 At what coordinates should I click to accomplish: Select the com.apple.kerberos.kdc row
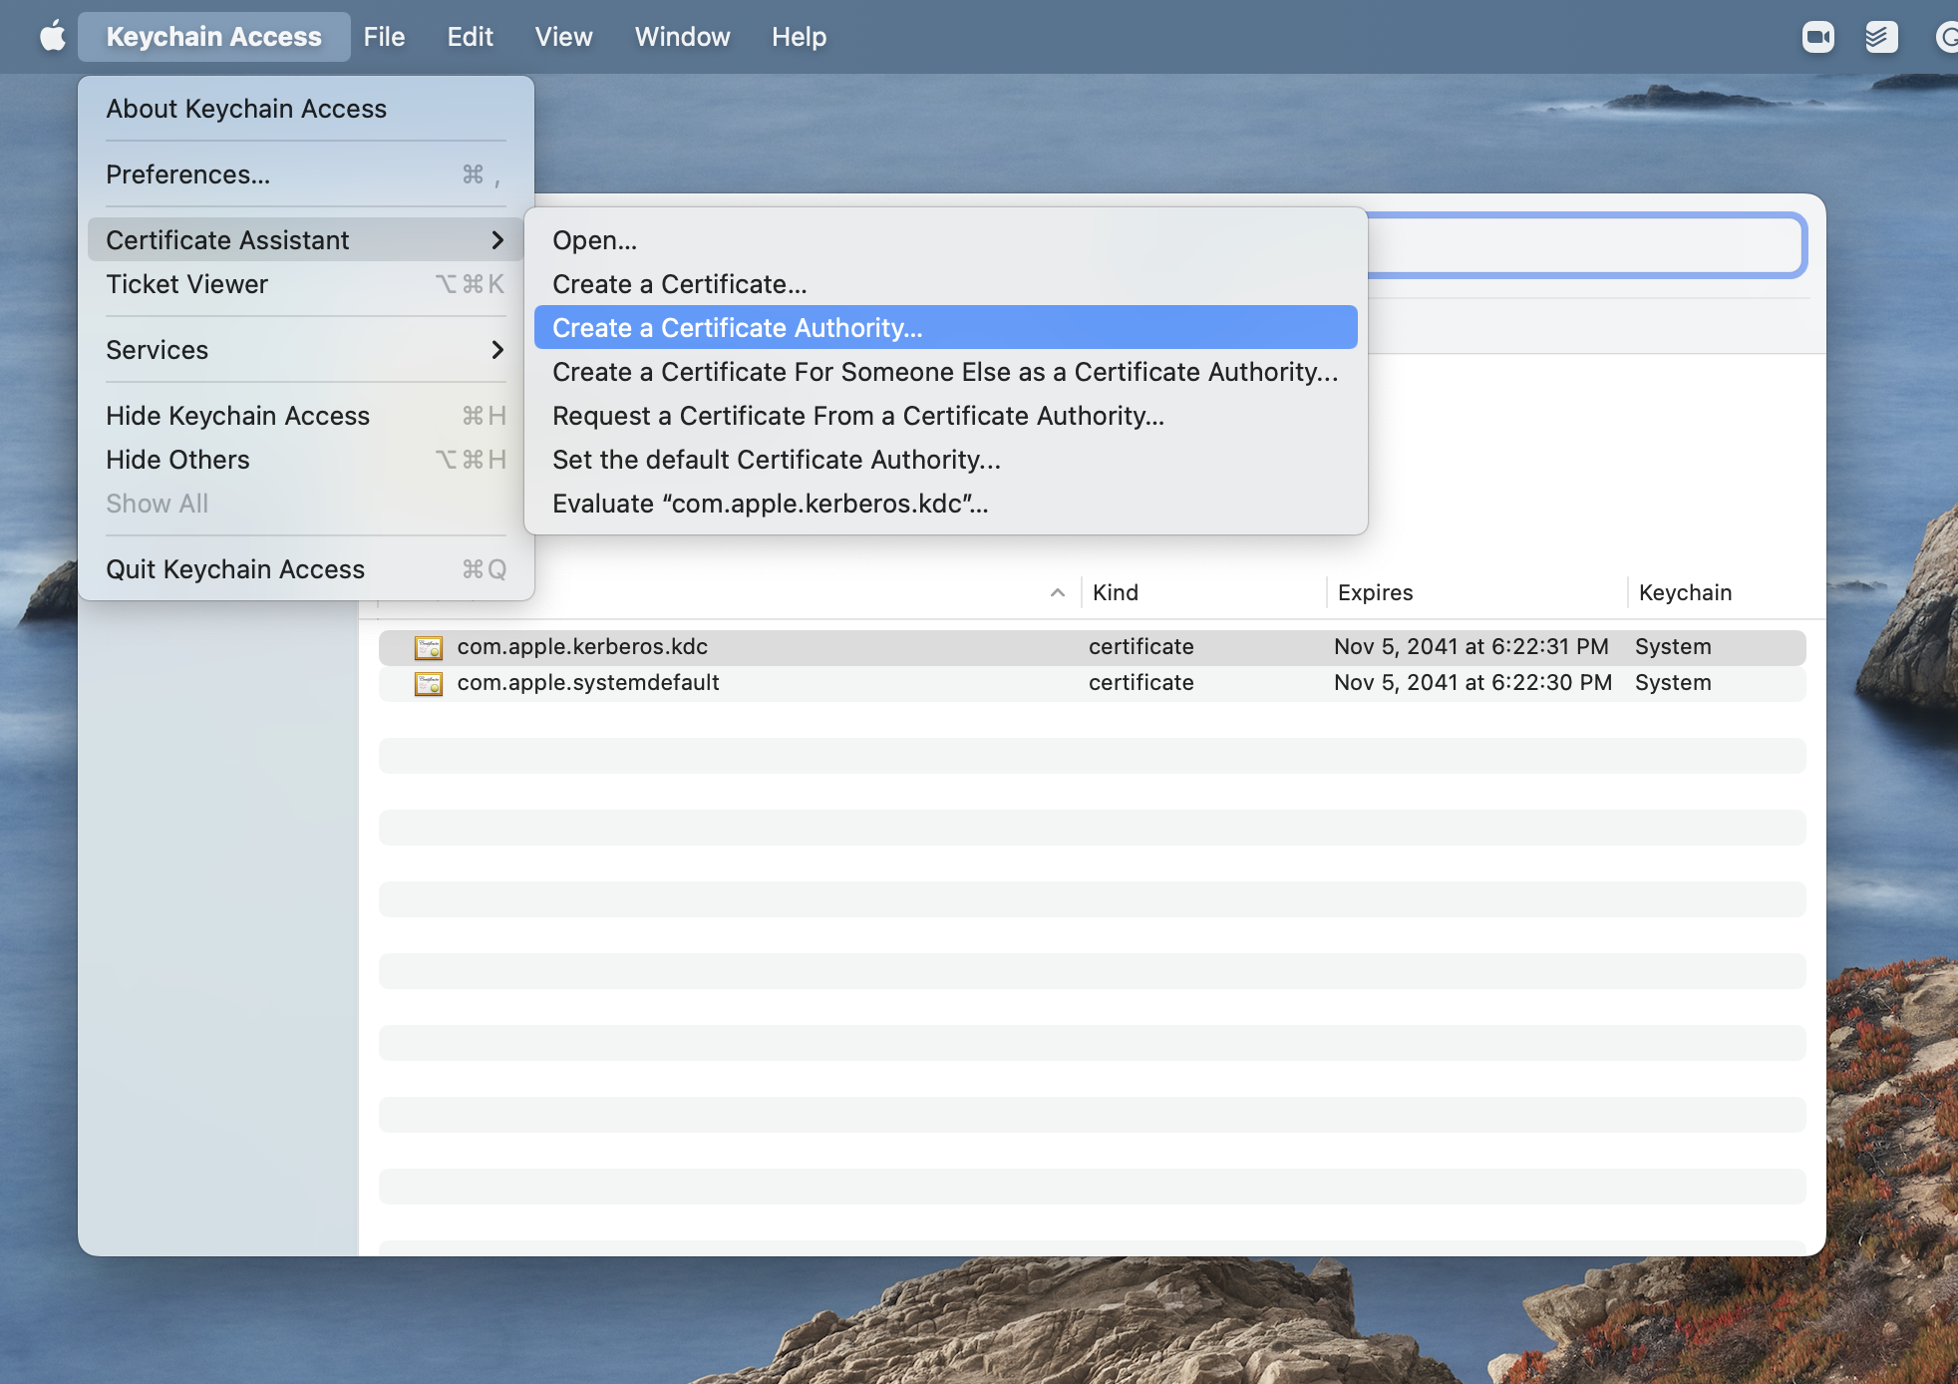click(x=1093, y=647)
